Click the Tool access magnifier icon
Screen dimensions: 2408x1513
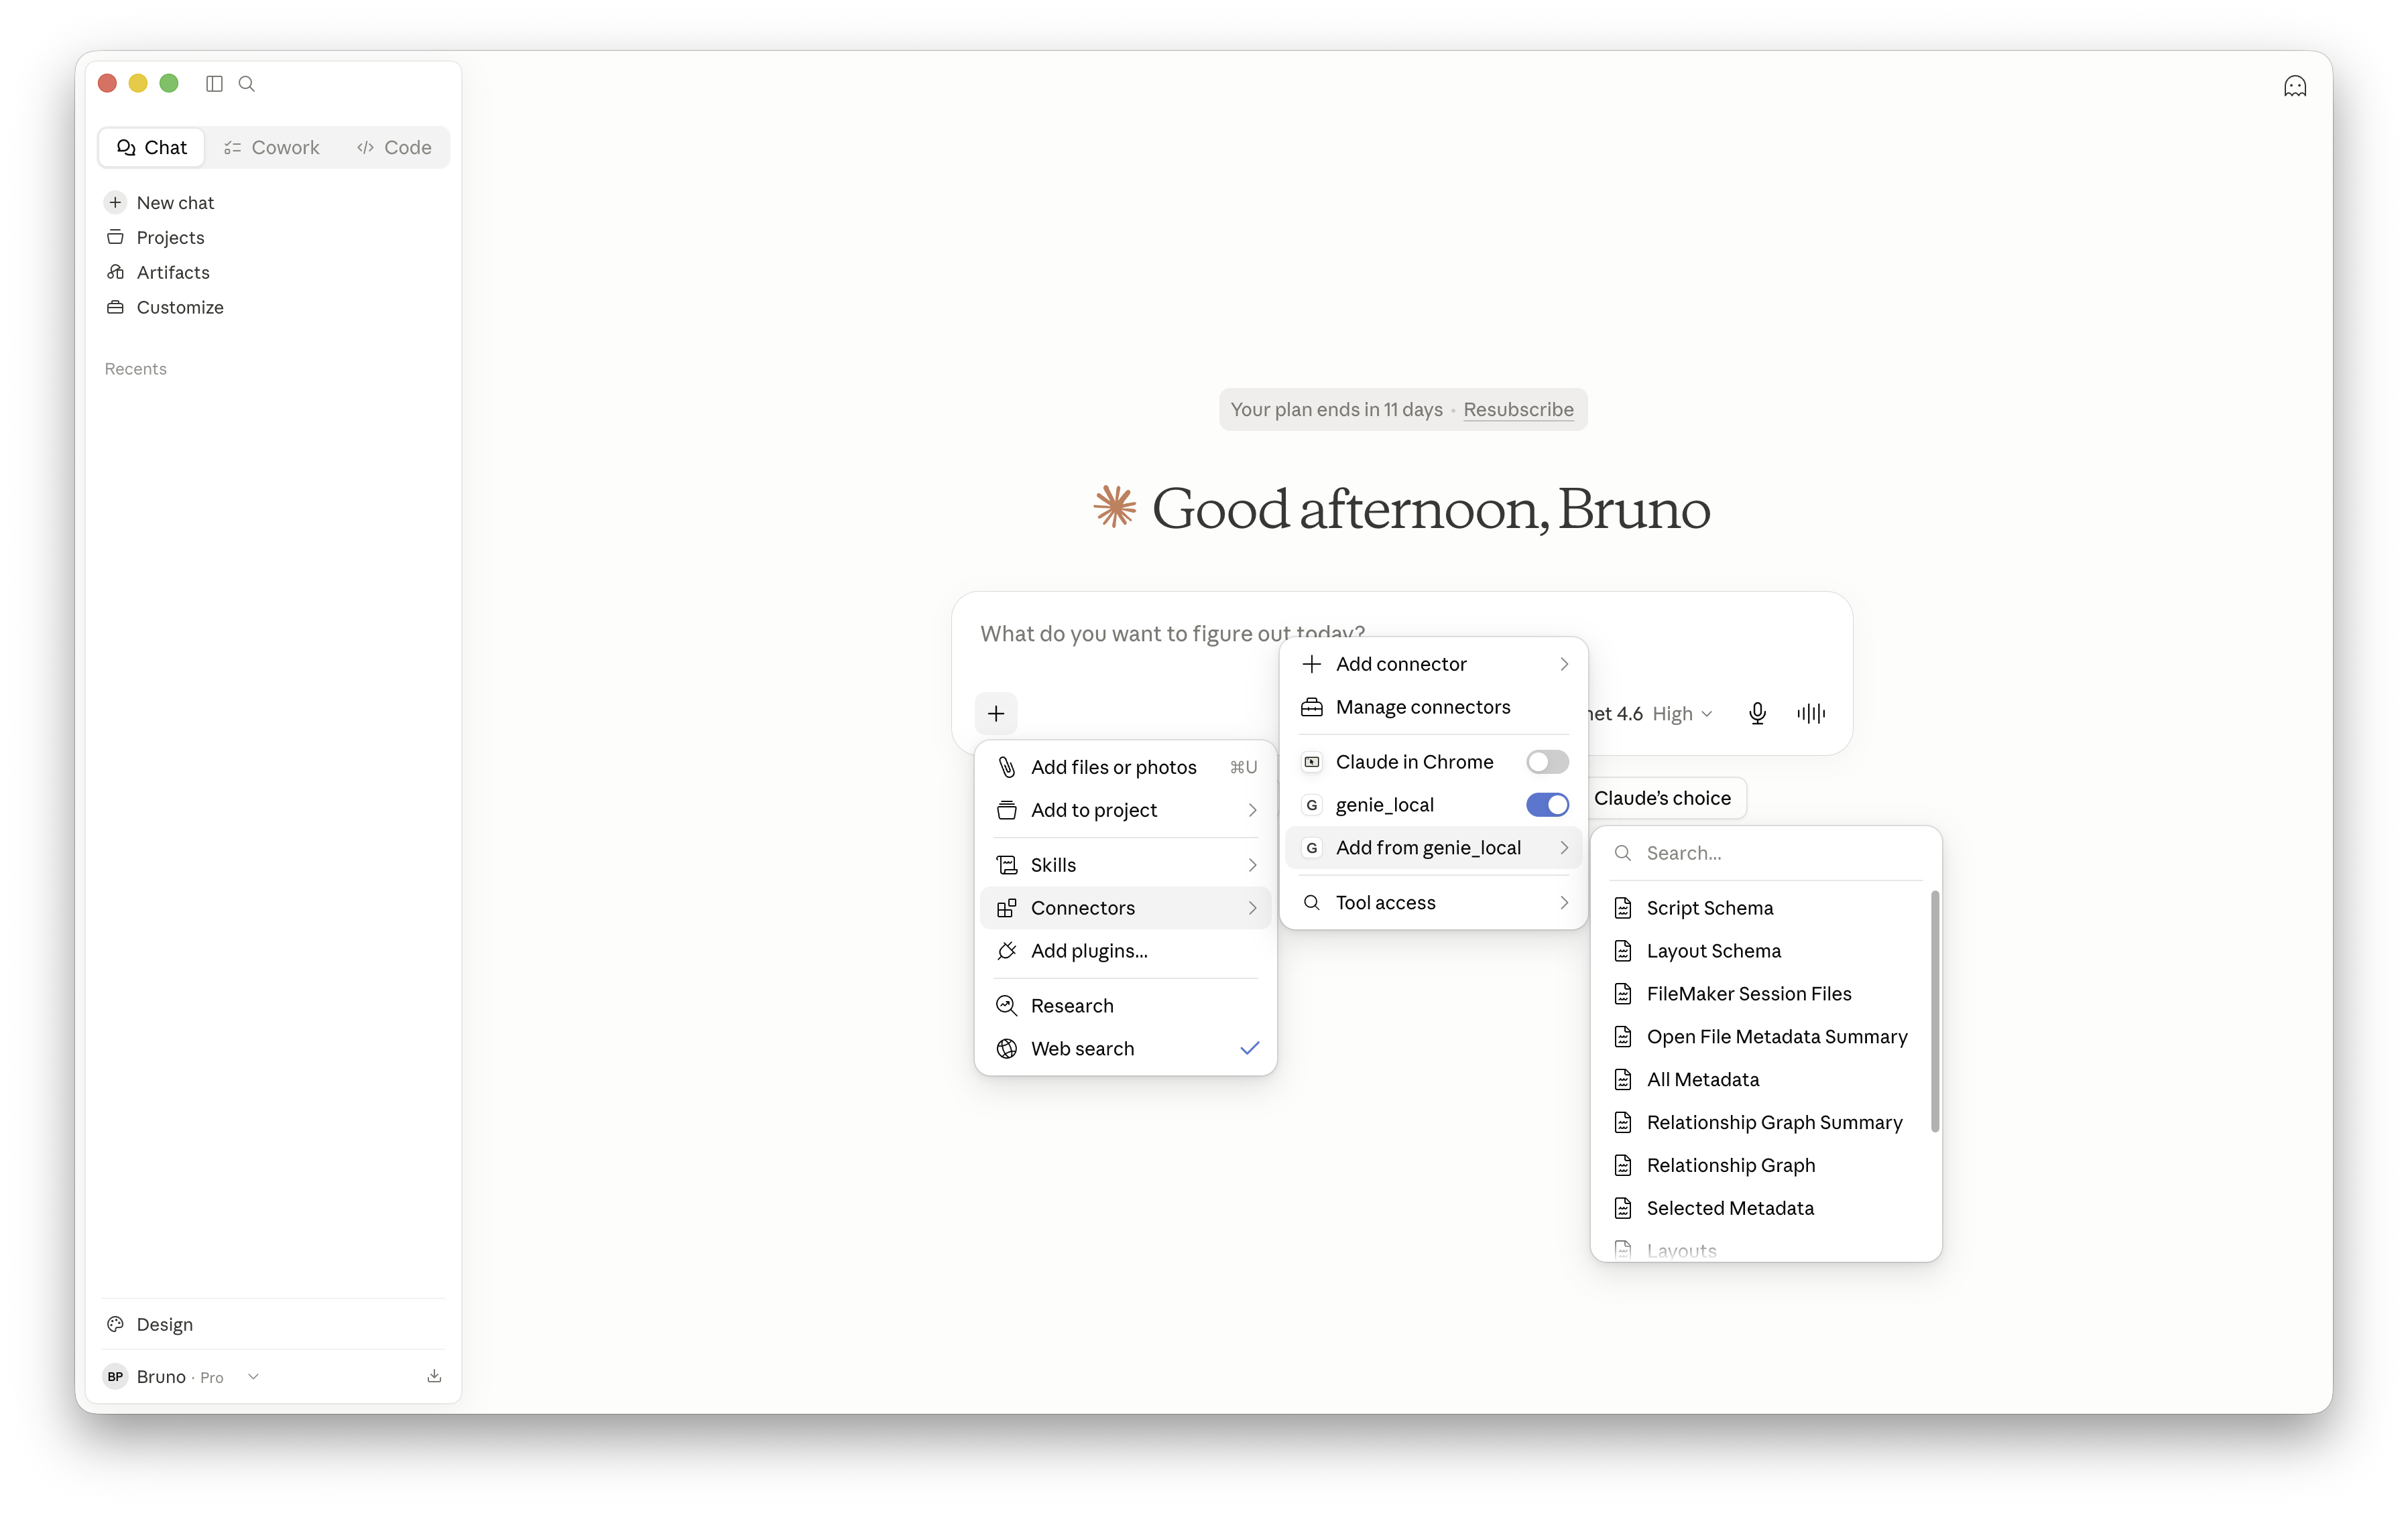pos(1312,903)
